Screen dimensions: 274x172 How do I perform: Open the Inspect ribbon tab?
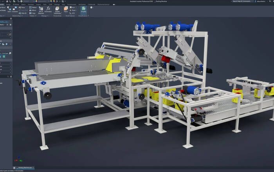click(38, 5)
